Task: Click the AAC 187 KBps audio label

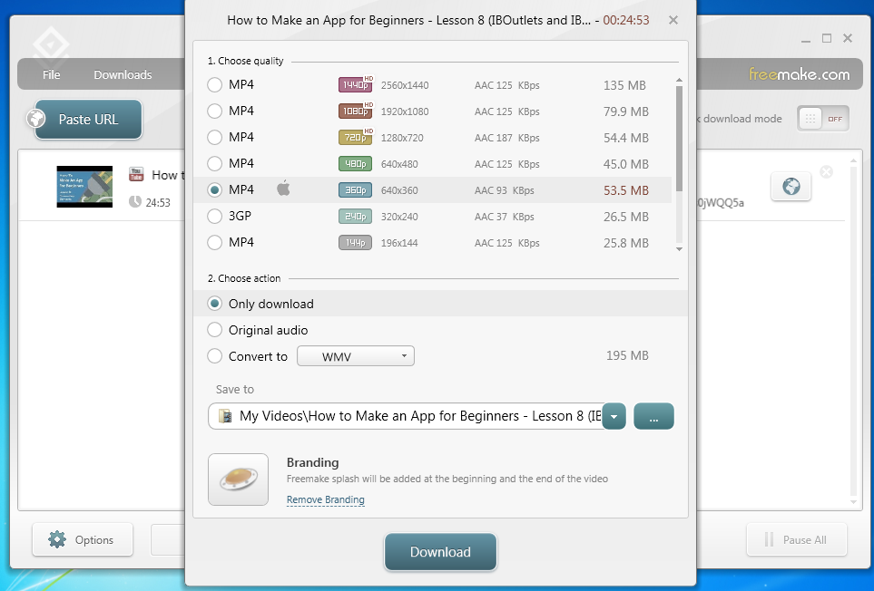Action: [506, 138]
